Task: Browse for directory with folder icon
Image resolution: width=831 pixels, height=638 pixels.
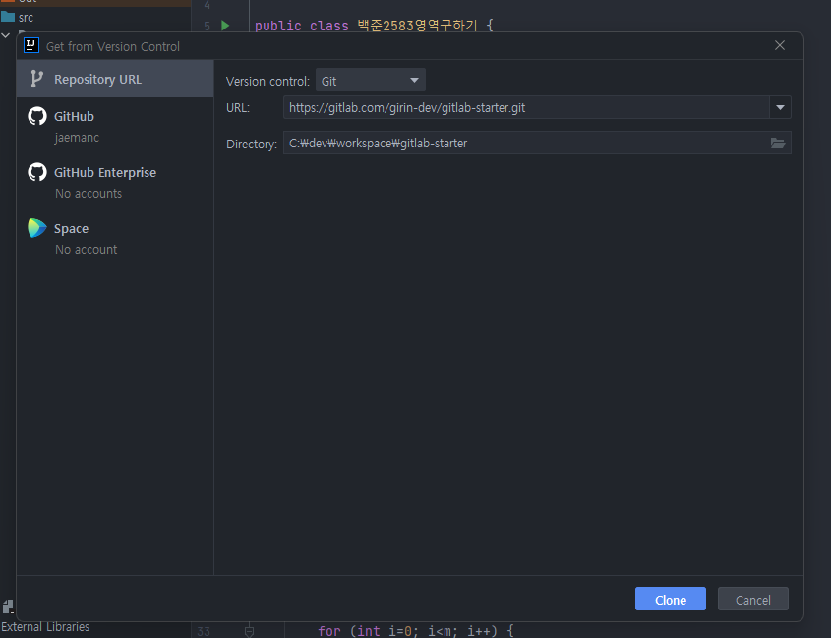Action: pos(778,144)
